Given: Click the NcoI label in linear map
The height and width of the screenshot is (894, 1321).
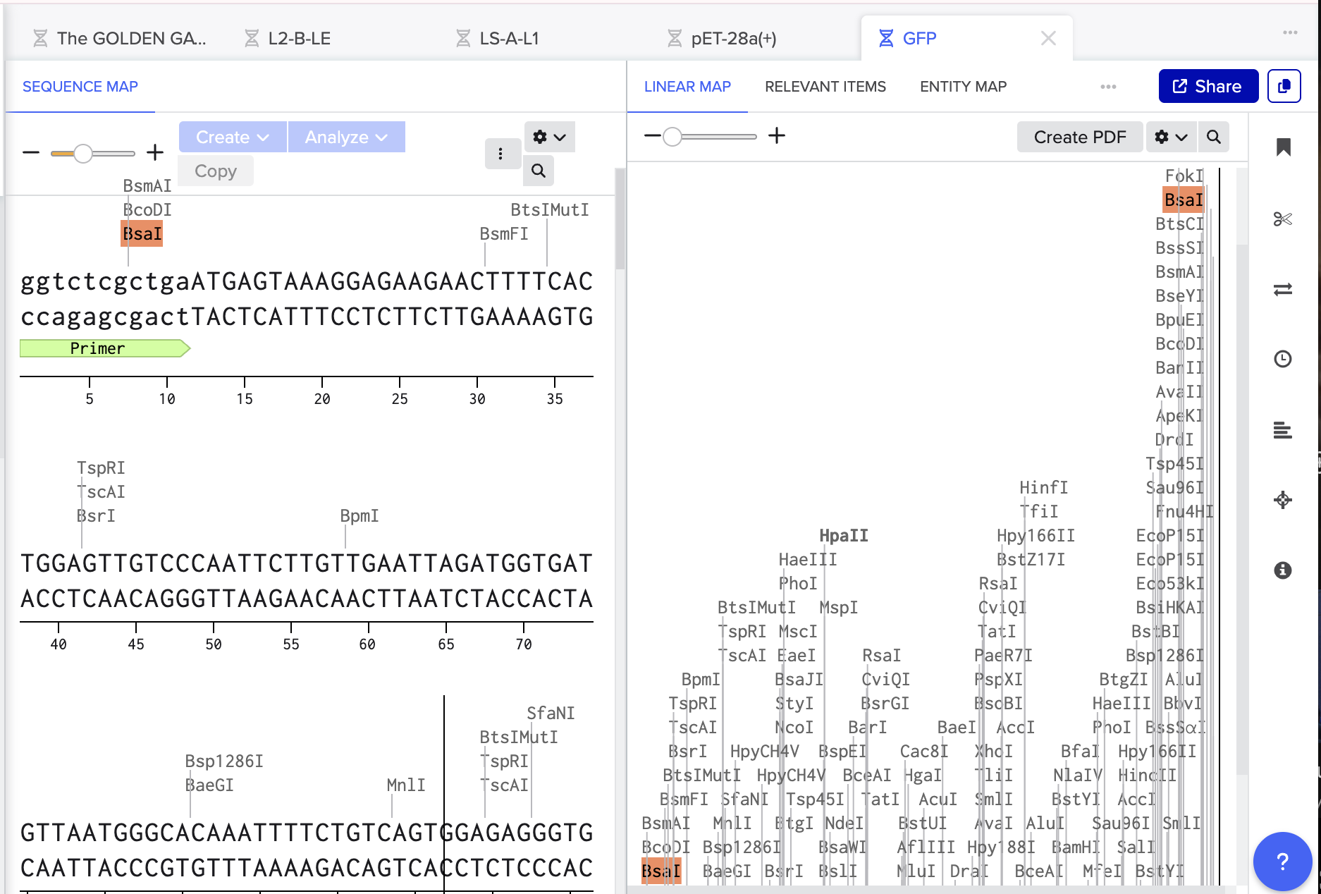Looking at the screenshot, I should click(794, 727).
